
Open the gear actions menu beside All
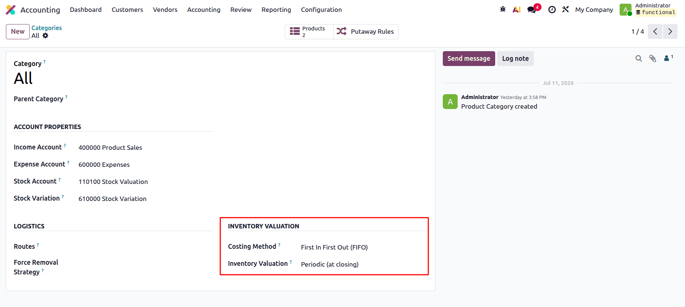click(x=45, y=36)
